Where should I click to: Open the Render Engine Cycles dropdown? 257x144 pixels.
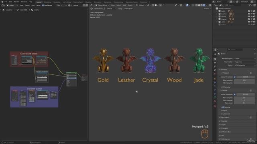tap(245, 58)
